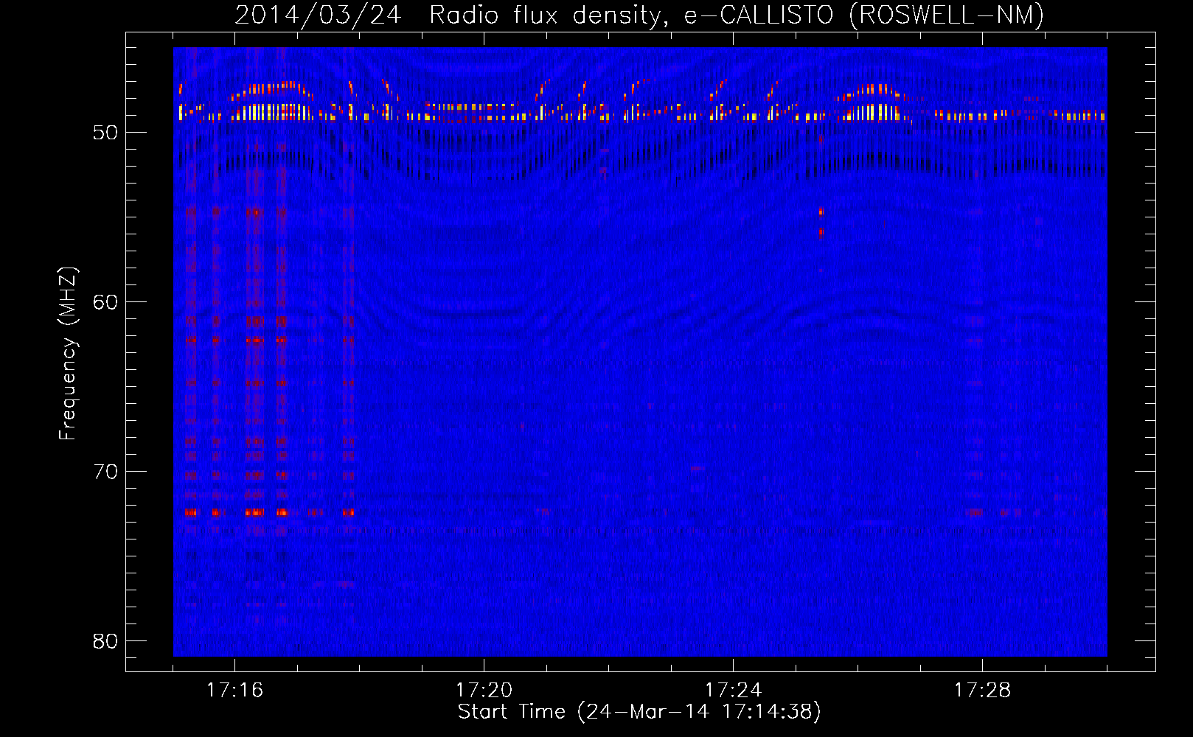The width and height of the screenshot is (1193, 737).
Task: Select the 17:28 time label
Action: [982, 690]
